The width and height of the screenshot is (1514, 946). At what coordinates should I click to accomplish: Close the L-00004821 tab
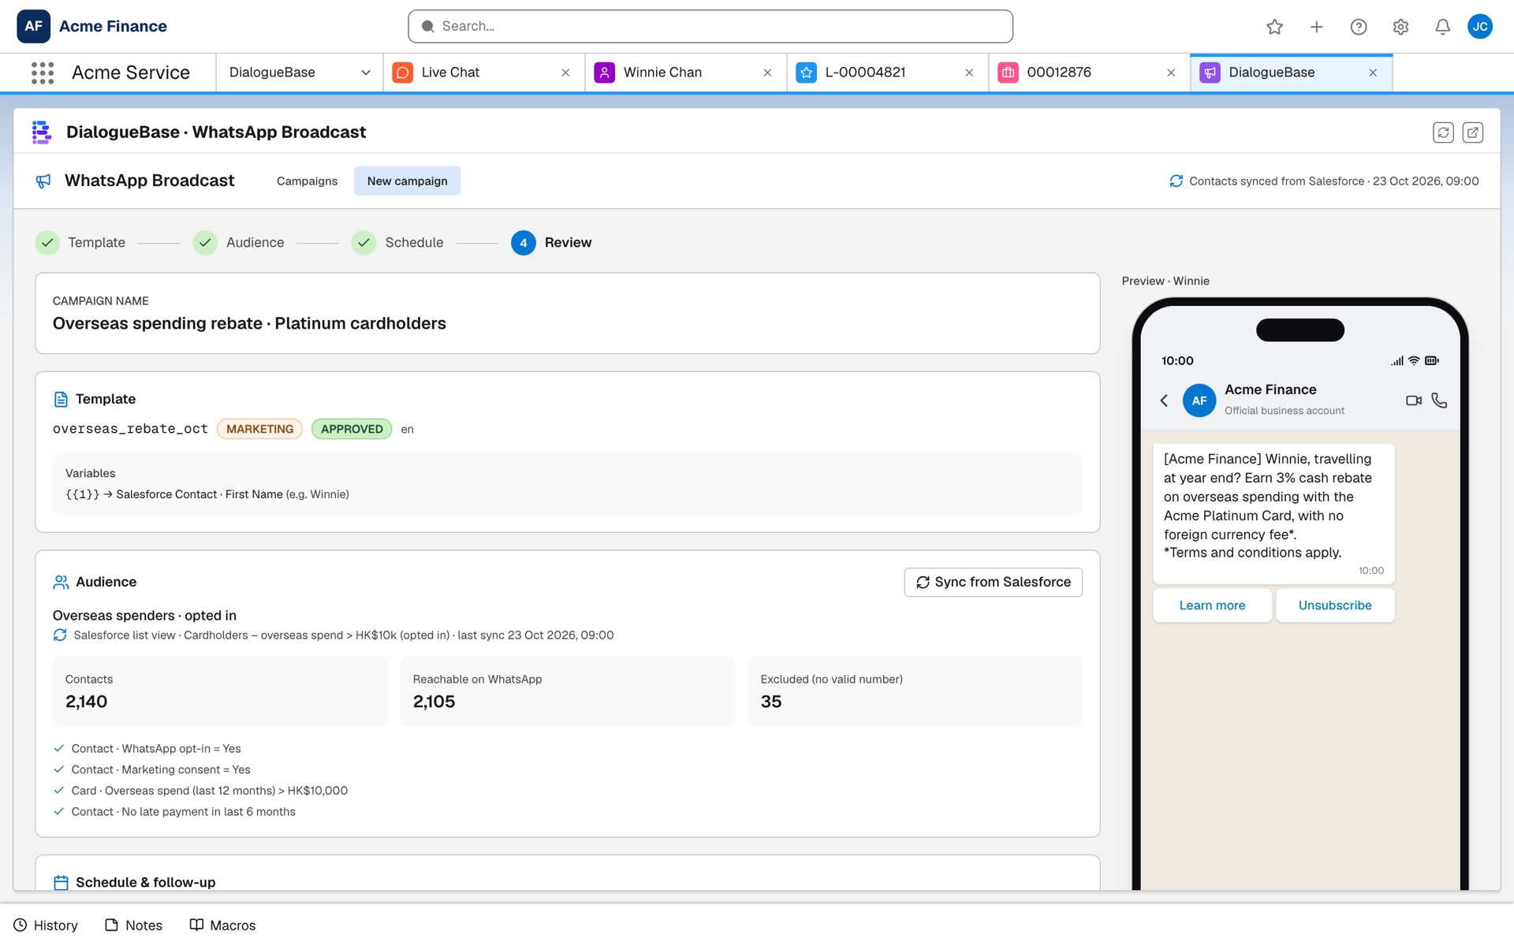(x=969, y=73)
